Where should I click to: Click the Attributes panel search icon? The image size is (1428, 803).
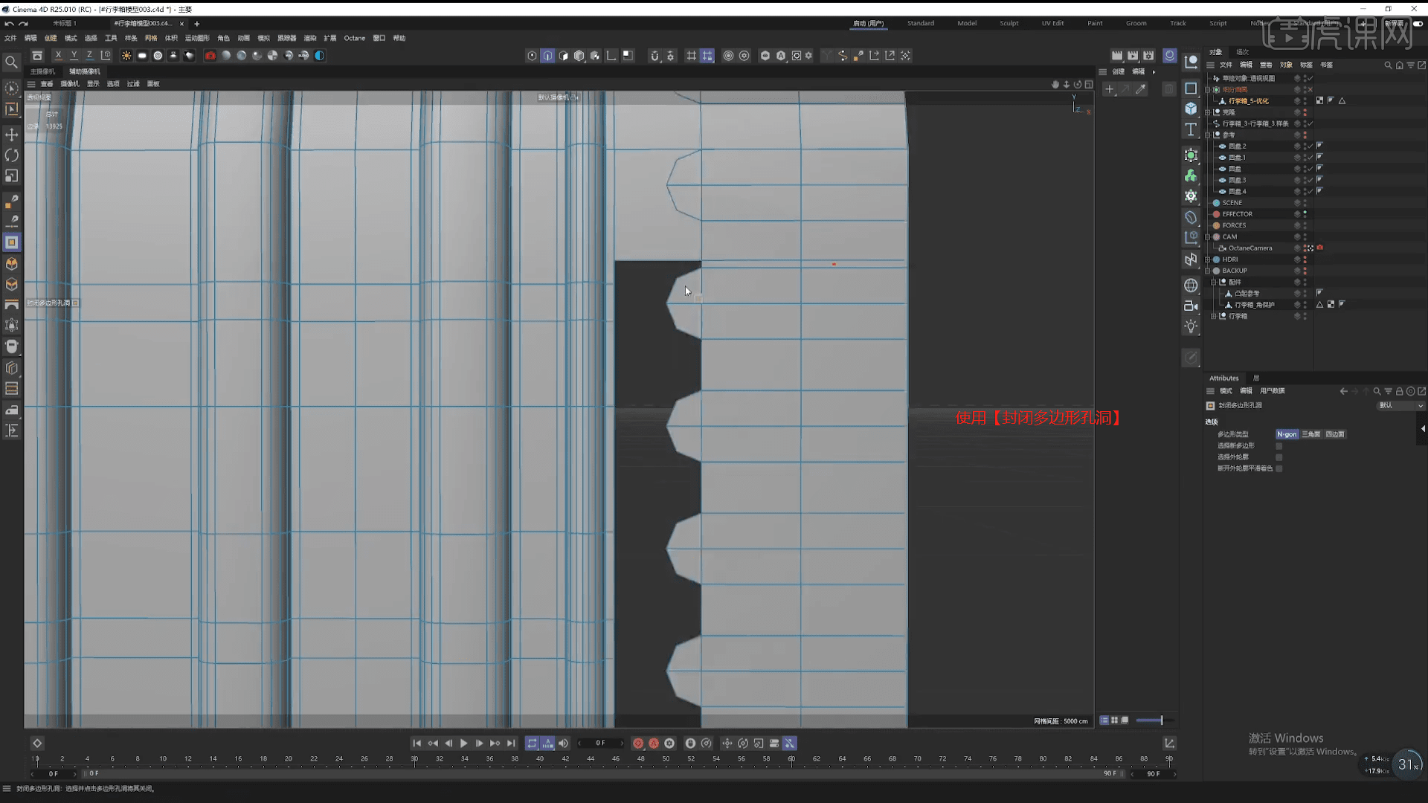click(1377, 391)
